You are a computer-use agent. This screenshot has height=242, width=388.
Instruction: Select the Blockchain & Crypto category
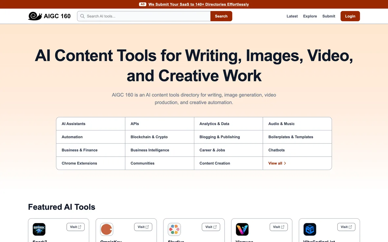(159, 137)
